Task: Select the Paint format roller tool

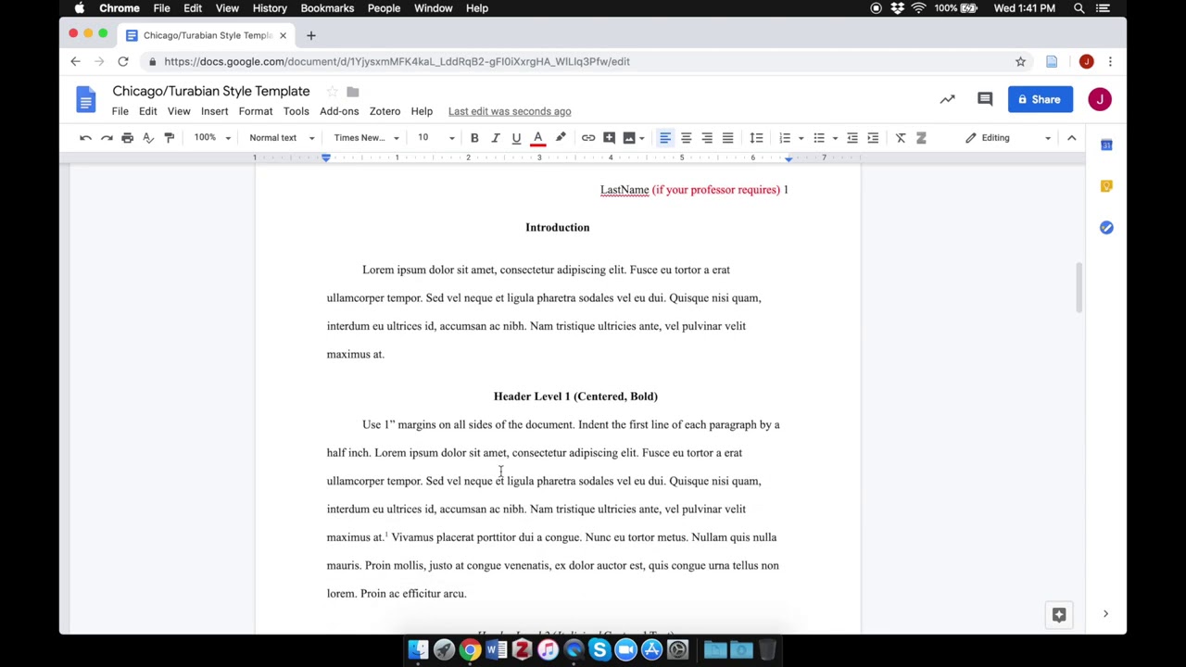Action: pyautogui.click(x=169, y=138)
